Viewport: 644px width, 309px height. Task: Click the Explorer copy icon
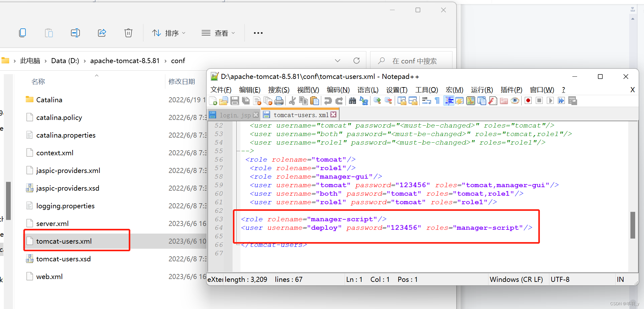(x=22, y=33)
